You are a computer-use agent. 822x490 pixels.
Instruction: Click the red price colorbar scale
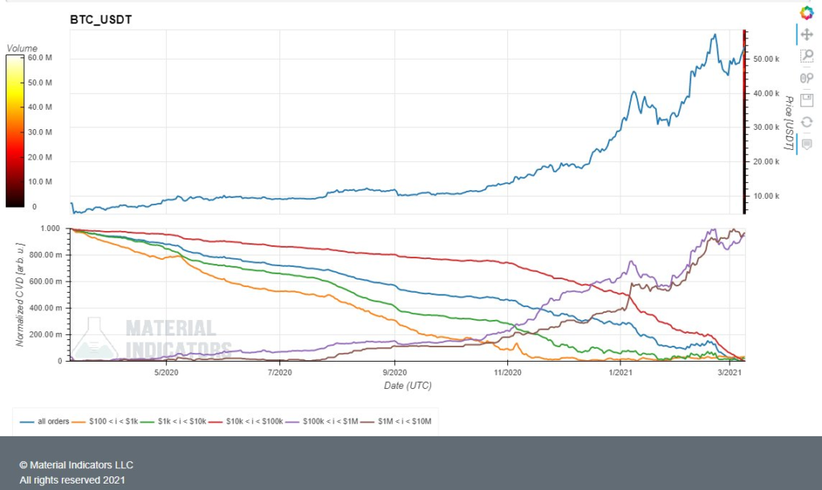tap(745, 120)
